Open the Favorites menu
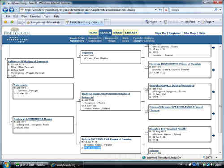Viewport: 224px width, 168px height. [35, 16]
